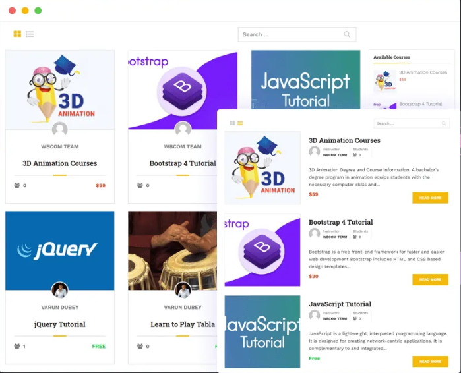Click search magnifier in back window
The height and width of the screenshot is (373, 461).
tap(347, 34)
